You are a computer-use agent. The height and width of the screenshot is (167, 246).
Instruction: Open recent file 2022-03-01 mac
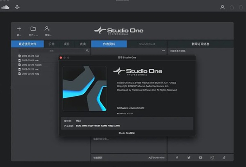pyautogui.click(x=30, y=60)
